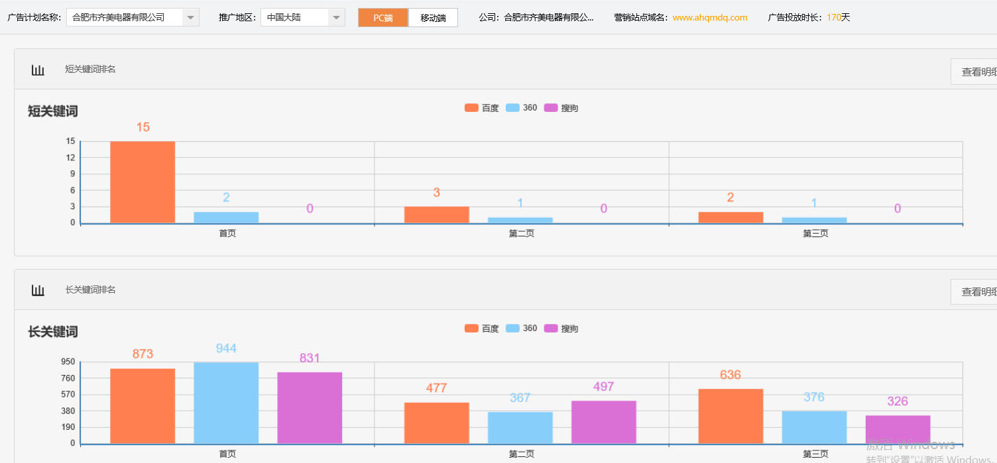
Task: Toggle 搜狗 legend in 长关键词 chart
Action: click(561, 329)
